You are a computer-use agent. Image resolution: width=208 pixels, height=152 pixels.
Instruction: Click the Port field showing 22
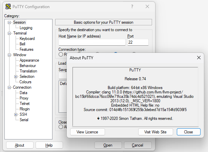138,42
